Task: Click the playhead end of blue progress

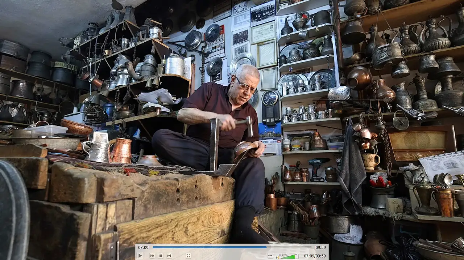Action: tap(266, 247)
